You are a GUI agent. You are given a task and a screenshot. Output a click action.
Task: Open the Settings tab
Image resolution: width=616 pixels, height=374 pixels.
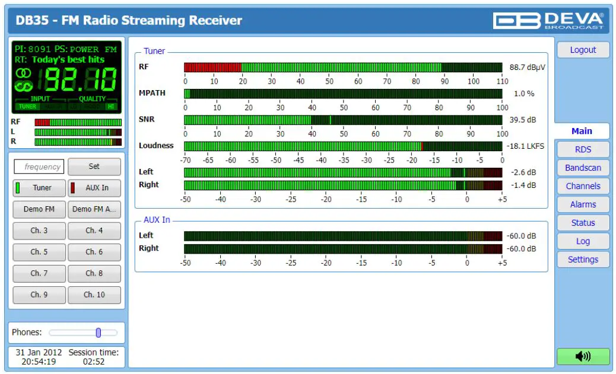pyautogui.click(x=583, y=260)
